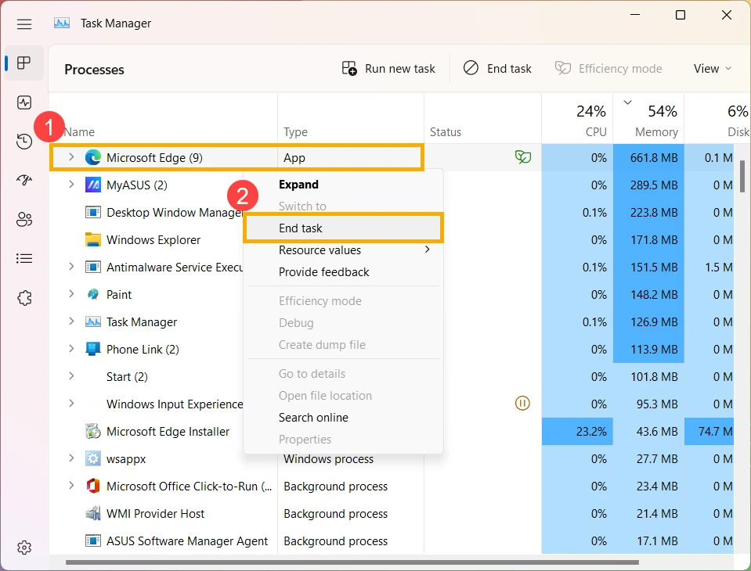Click the Phone Link app icon
Image resolution: width=751 pixels, height=571 pixels.
click(93, 349)
